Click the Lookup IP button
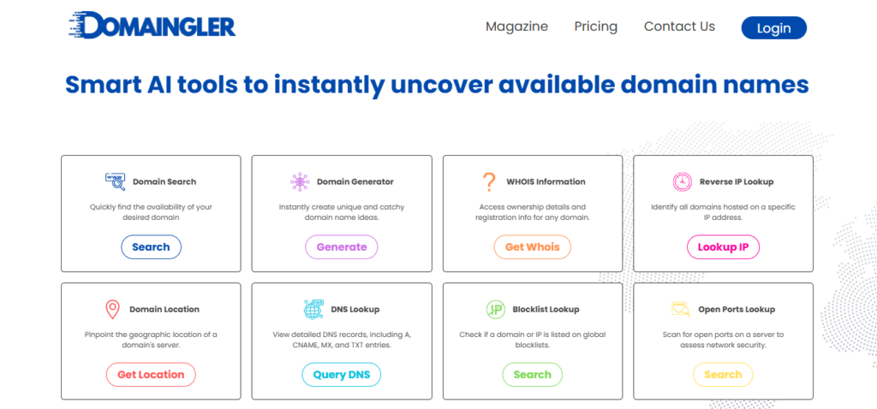 tap(723, 247)
